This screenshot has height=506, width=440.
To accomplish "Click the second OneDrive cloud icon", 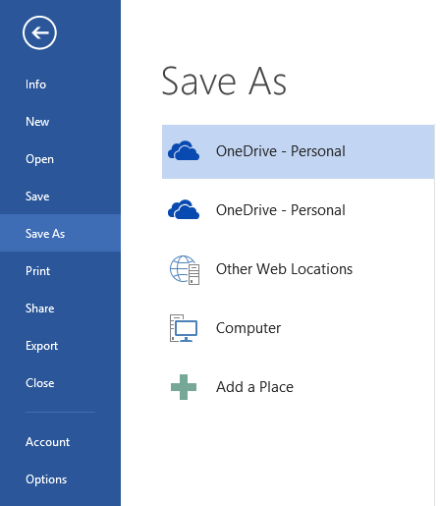I will 184,209.
